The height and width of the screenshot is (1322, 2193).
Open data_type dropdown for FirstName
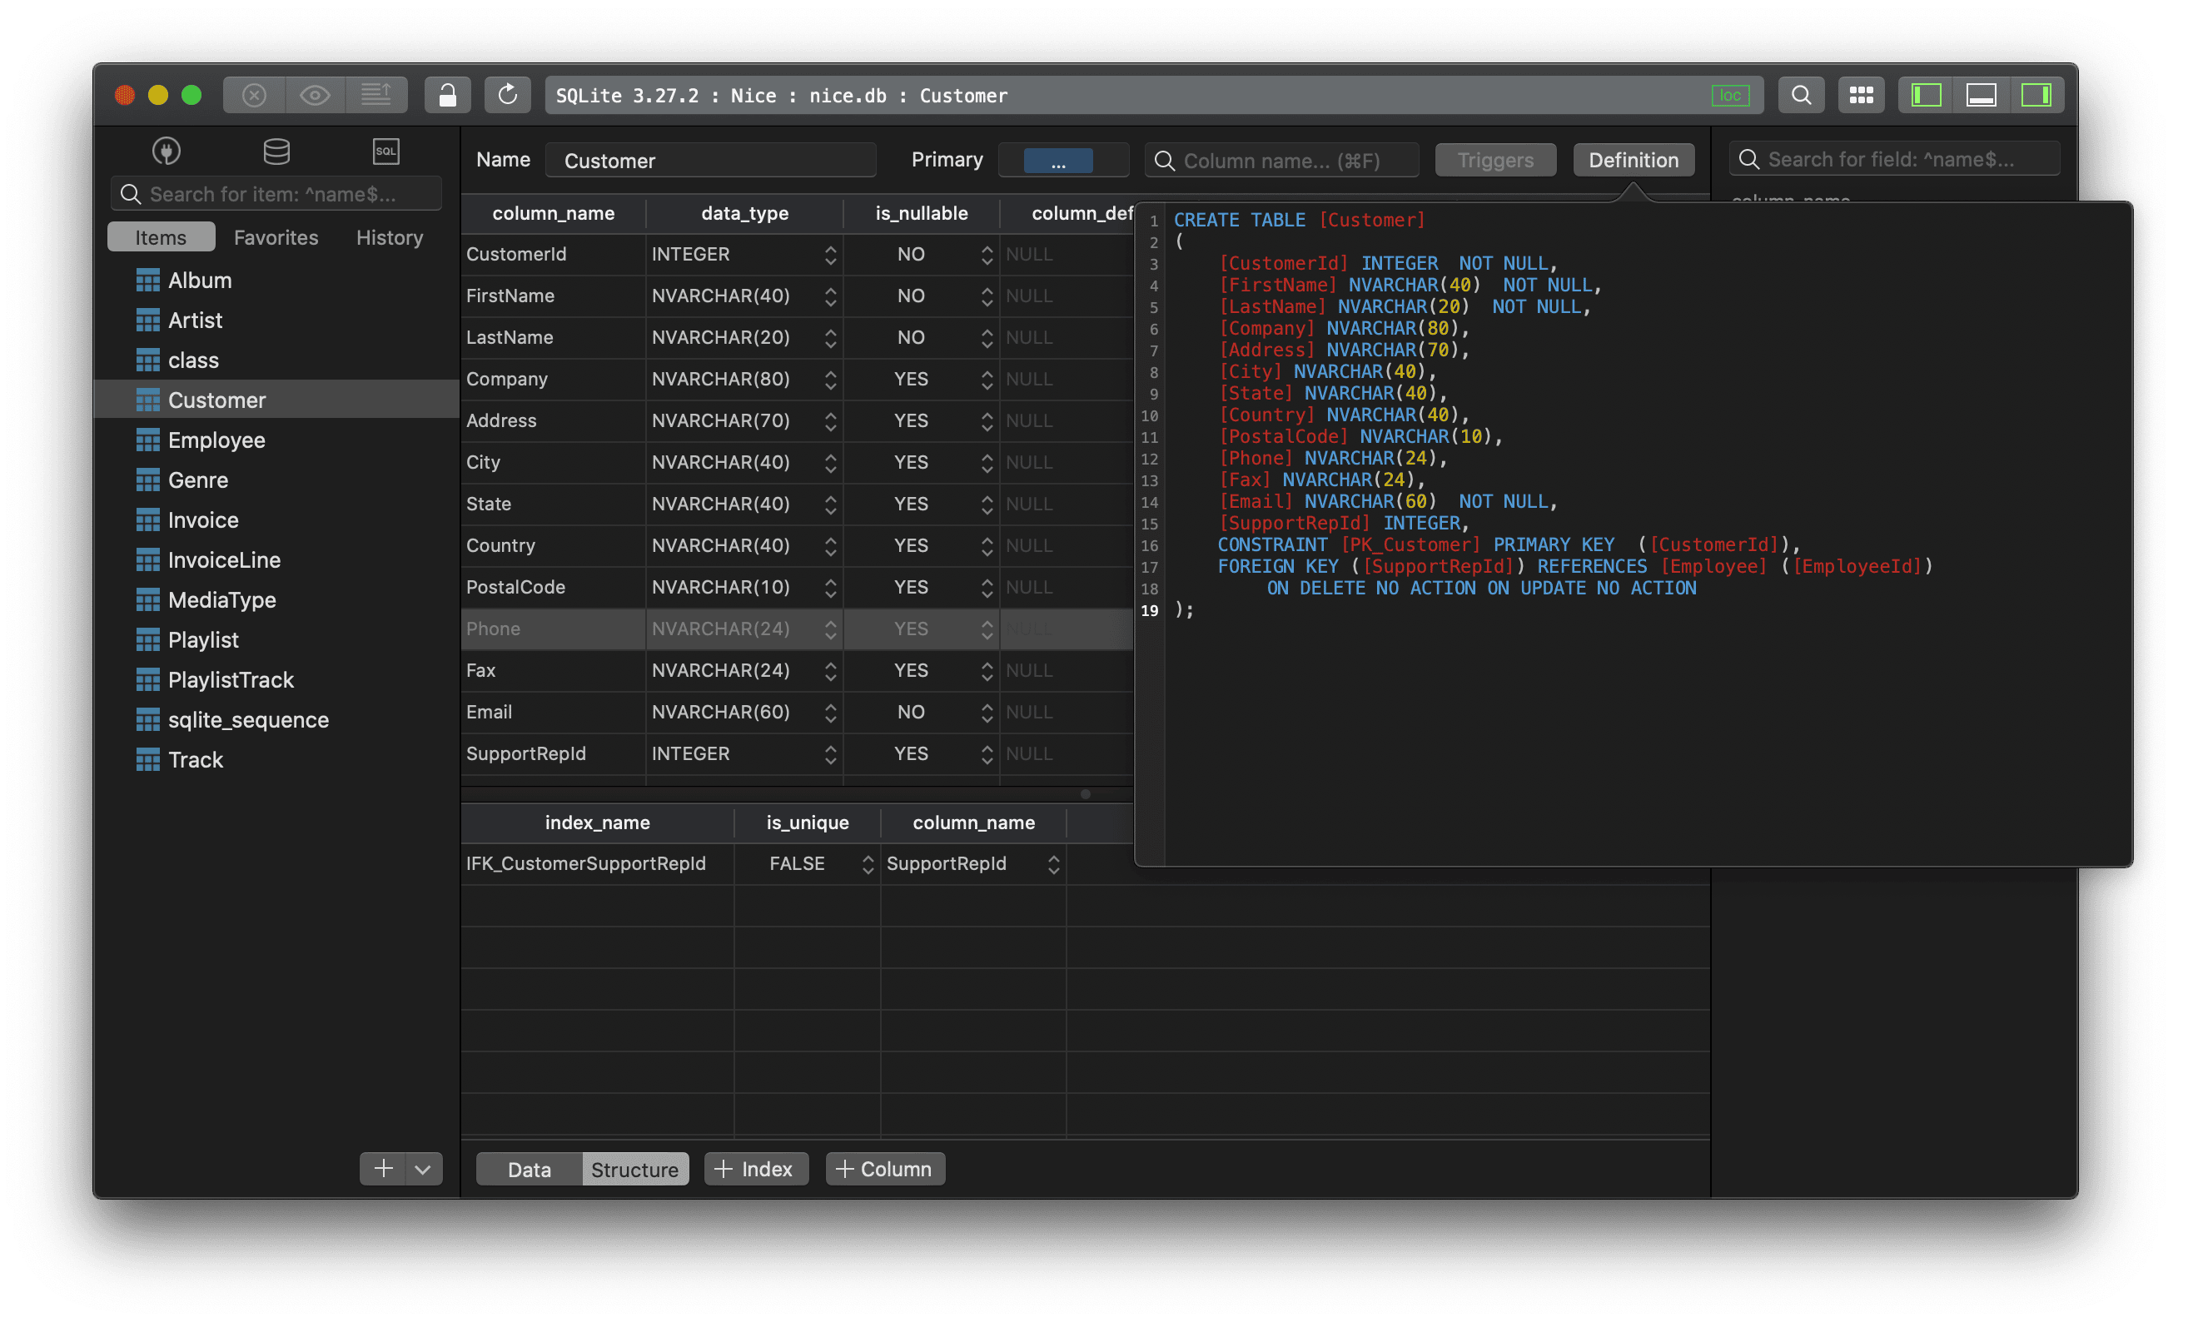point(830,297)
